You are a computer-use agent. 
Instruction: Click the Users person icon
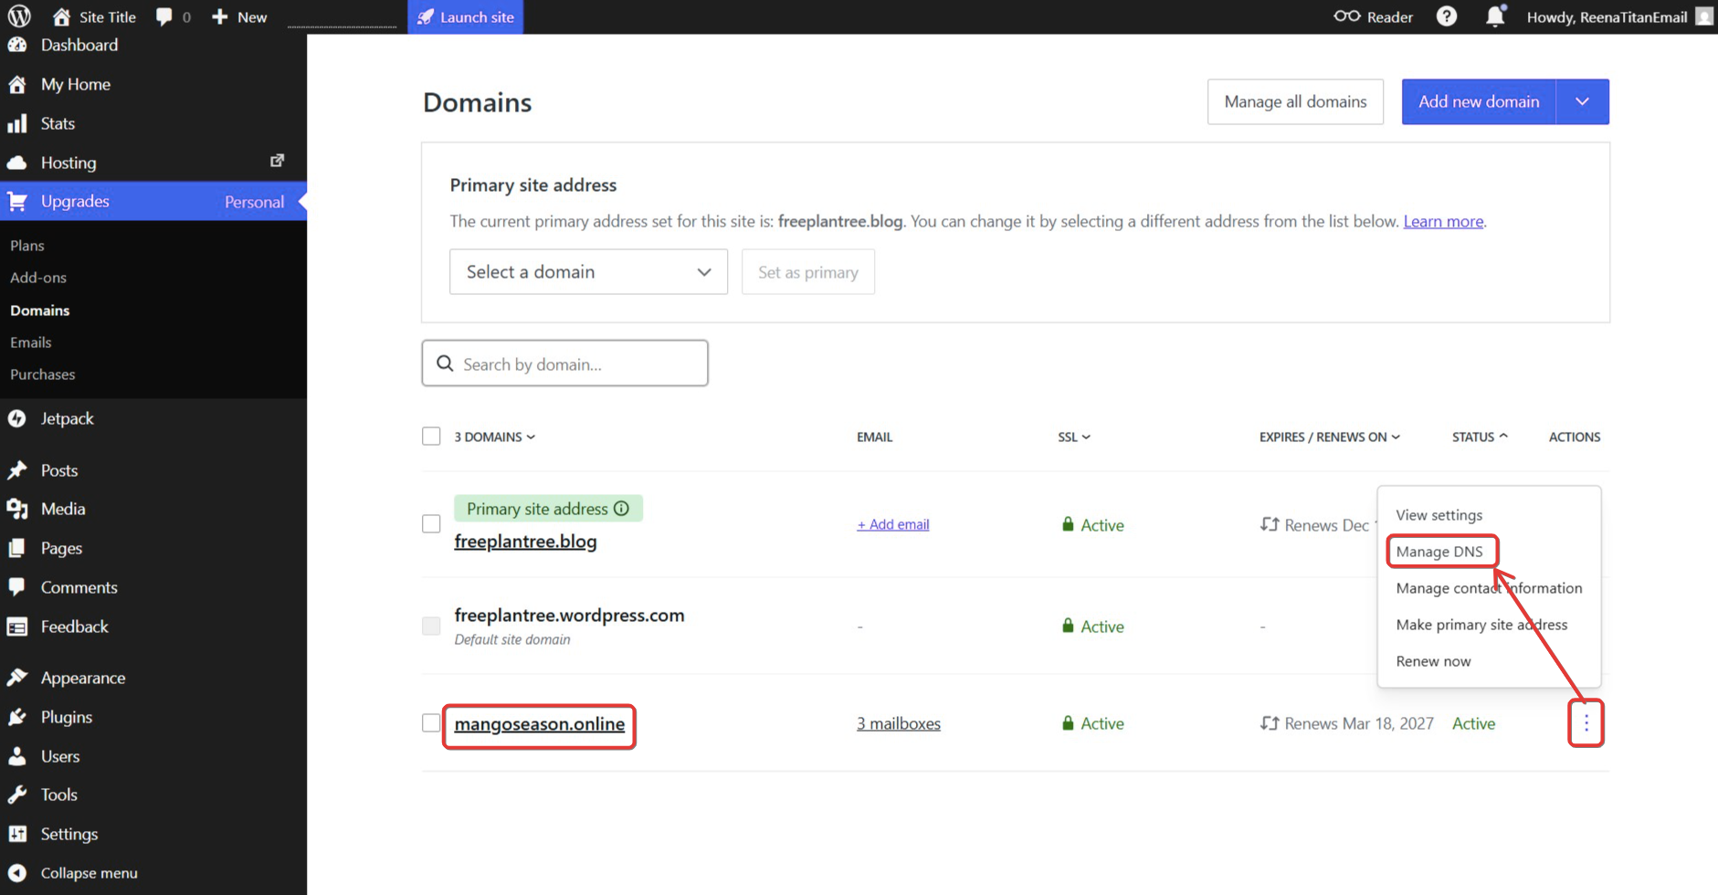pos(17,756)
